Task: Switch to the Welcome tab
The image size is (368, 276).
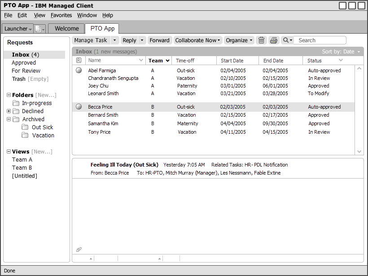Action: (67, 28)
